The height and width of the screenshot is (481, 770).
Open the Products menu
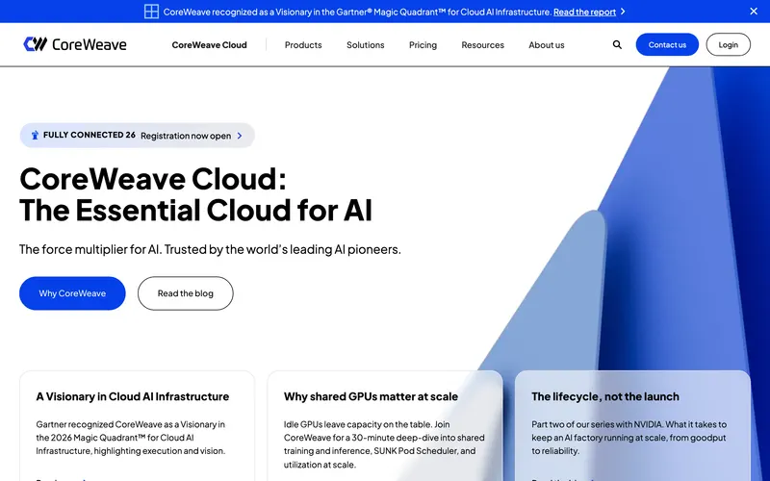pyautogui.click(x=303, y=44)
